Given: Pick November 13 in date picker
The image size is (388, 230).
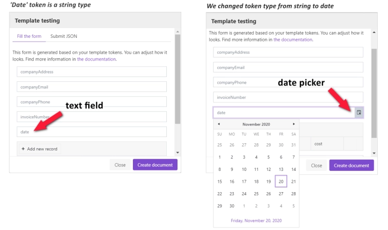Looking at the screenshot, I should coord(281,169).
